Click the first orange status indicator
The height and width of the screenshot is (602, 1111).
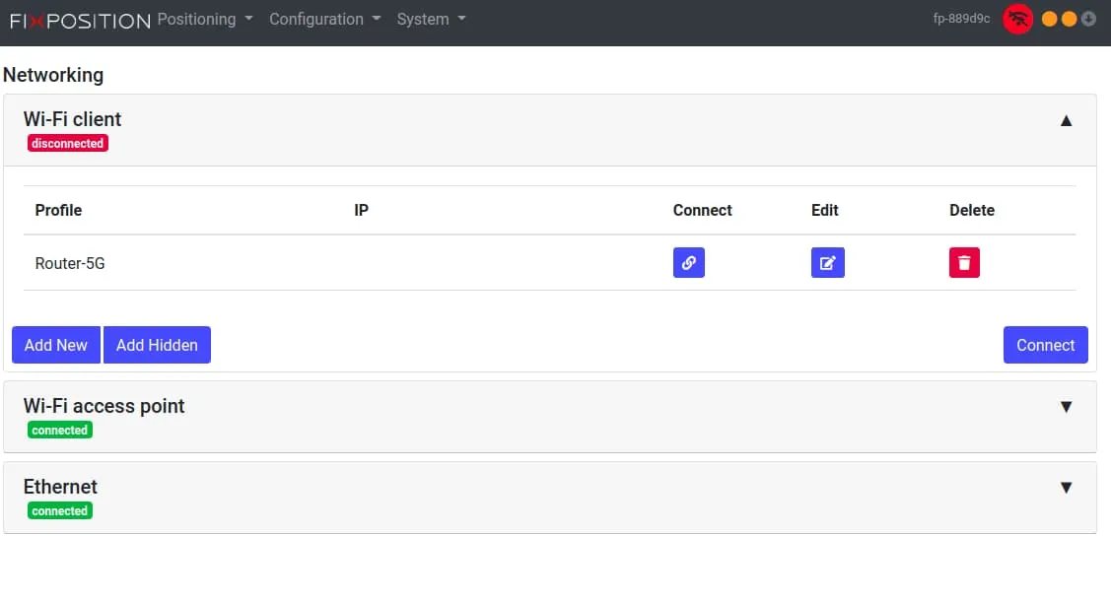click(x=1050, y=19)
